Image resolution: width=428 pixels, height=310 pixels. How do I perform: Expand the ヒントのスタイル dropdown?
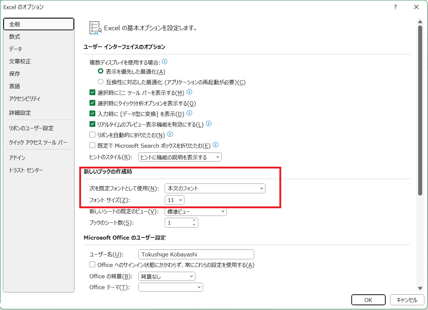coord(180,157)
